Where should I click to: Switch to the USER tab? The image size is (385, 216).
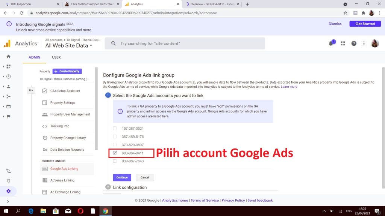[56, 57]
